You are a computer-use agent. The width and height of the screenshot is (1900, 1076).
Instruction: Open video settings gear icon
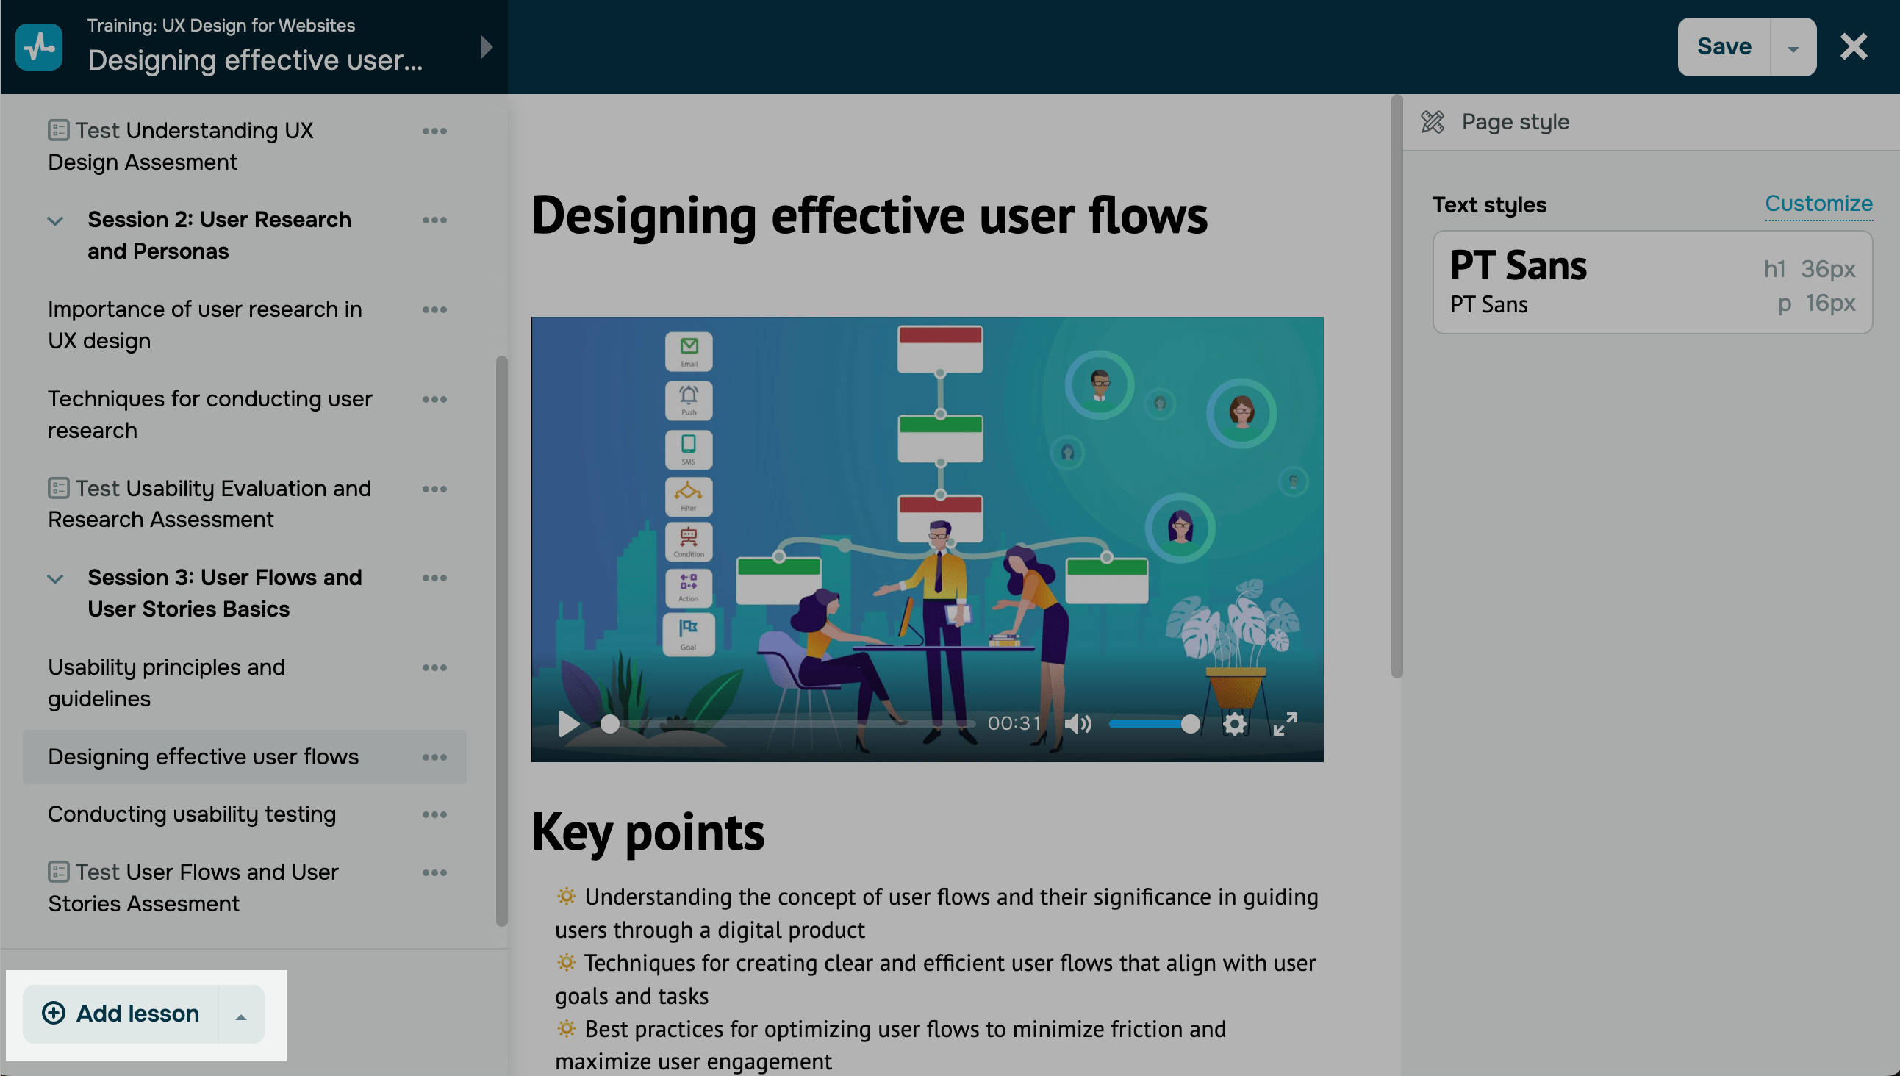tap(1234, 723)
